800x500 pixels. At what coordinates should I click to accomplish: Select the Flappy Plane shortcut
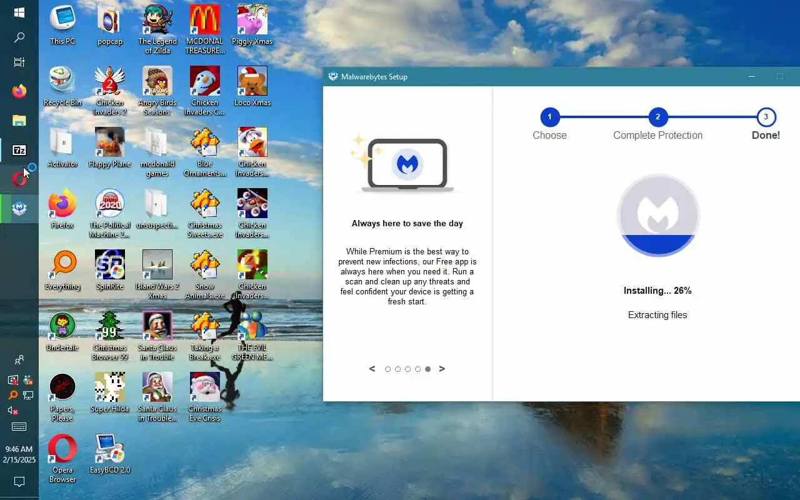pos(110,148)
